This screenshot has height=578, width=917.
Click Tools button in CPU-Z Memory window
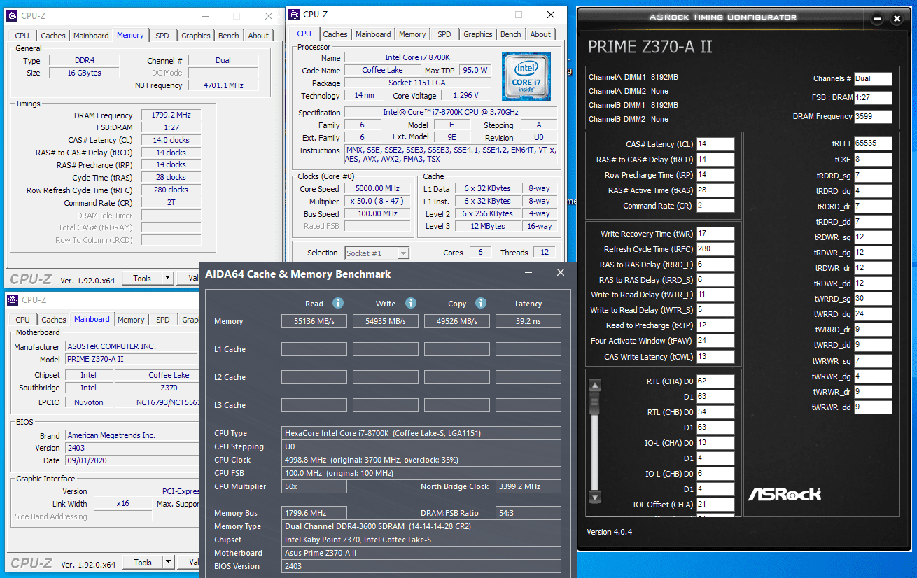point(142,278)
